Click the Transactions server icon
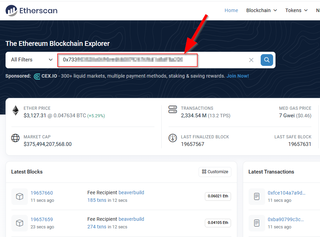This screenshot has width=320, height=237. [173, 109]
